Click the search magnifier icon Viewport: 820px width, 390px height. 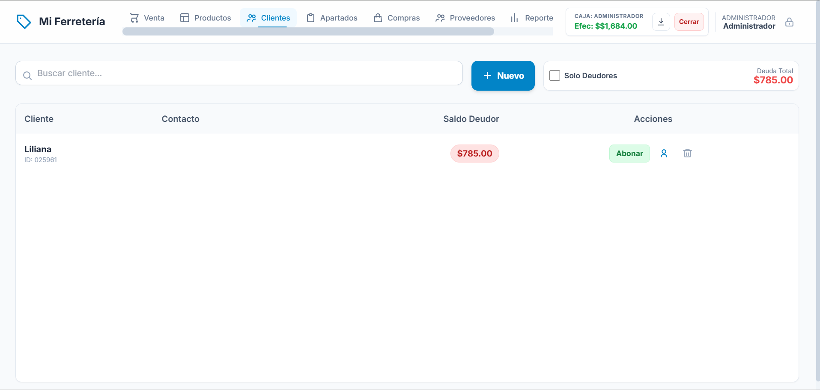click(27, 76)
